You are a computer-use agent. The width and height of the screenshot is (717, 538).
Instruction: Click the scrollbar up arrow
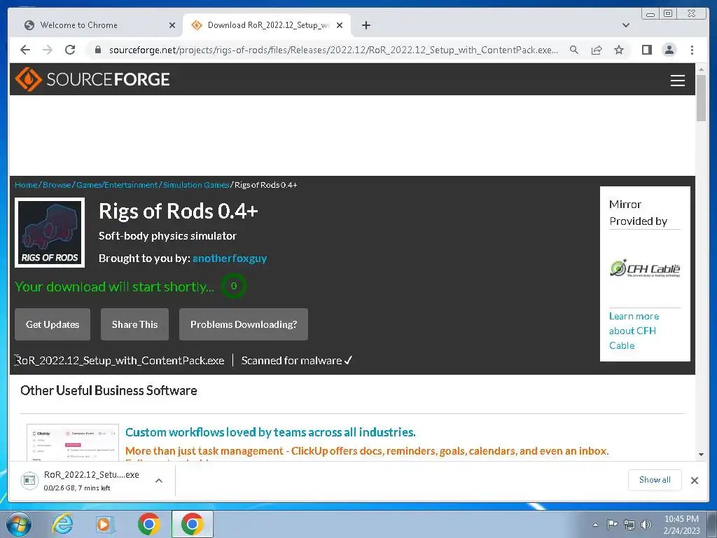point(701,69)
